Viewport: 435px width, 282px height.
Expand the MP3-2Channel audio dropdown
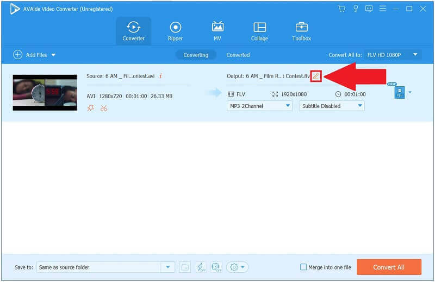(x=259, y=106)
